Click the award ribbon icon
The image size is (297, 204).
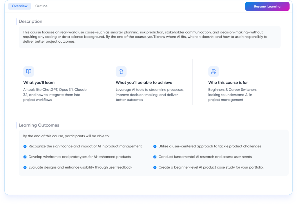tap(121, 71)
